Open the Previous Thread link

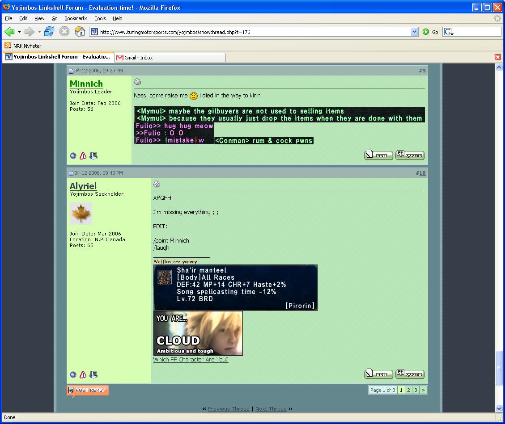click(229, 409)
